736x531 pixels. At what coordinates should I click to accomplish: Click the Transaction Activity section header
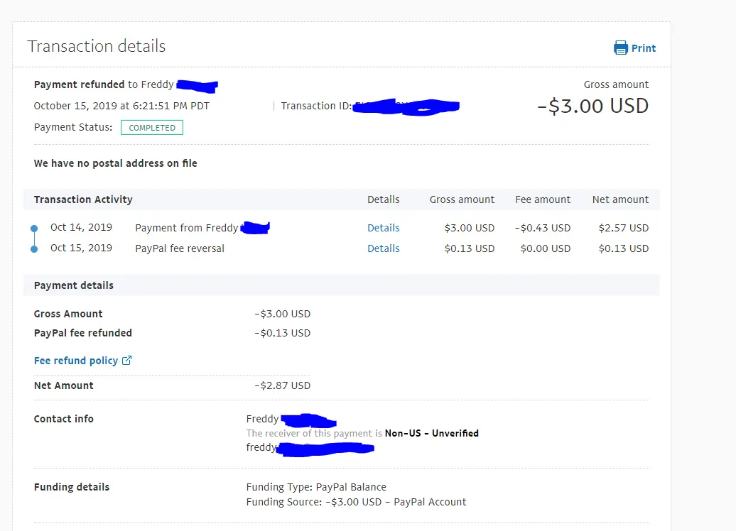coord(83,199)
